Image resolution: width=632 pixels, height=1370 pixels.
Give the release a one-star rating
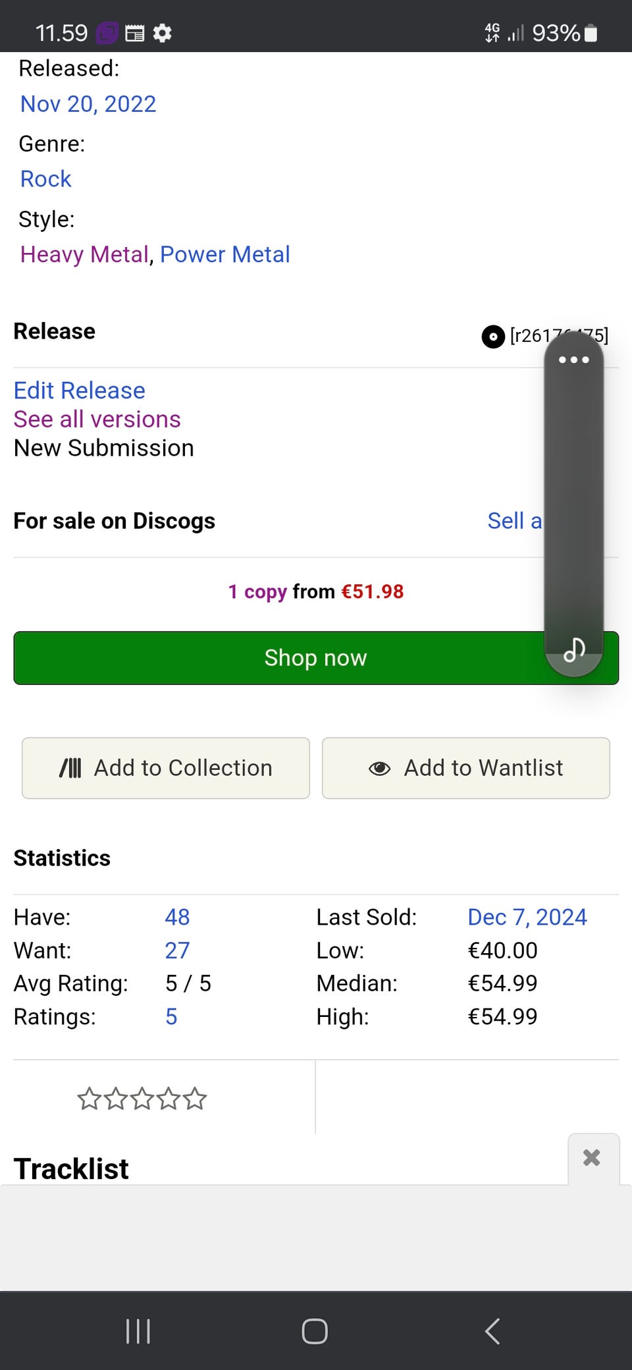tap(89, 1099)
